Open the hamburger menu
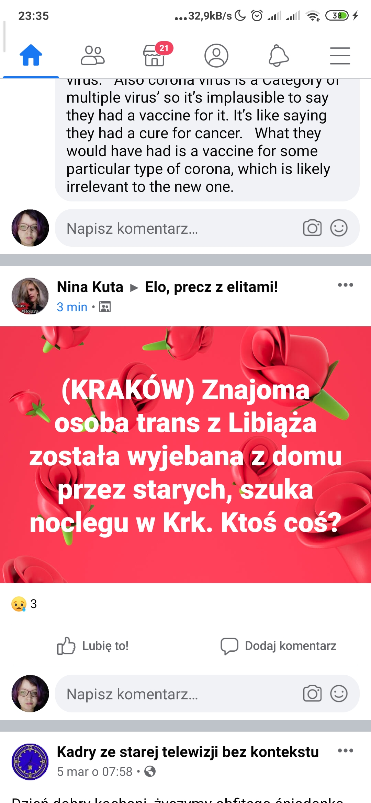This screenshot has height=803, width=371. [x=340, y=56]
